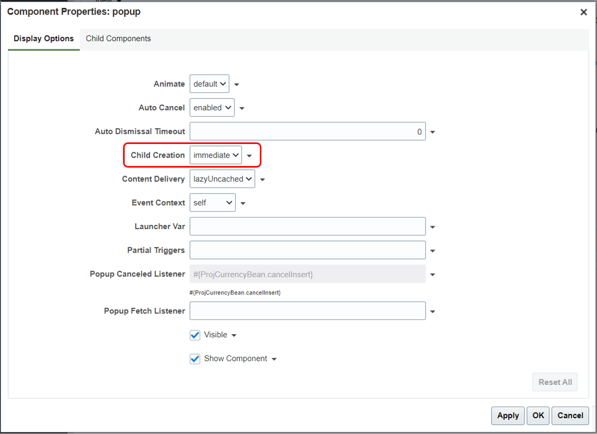The image size is (597, 434).
Task: Uncheck the Visible checkbox
Action: (195, 335)
